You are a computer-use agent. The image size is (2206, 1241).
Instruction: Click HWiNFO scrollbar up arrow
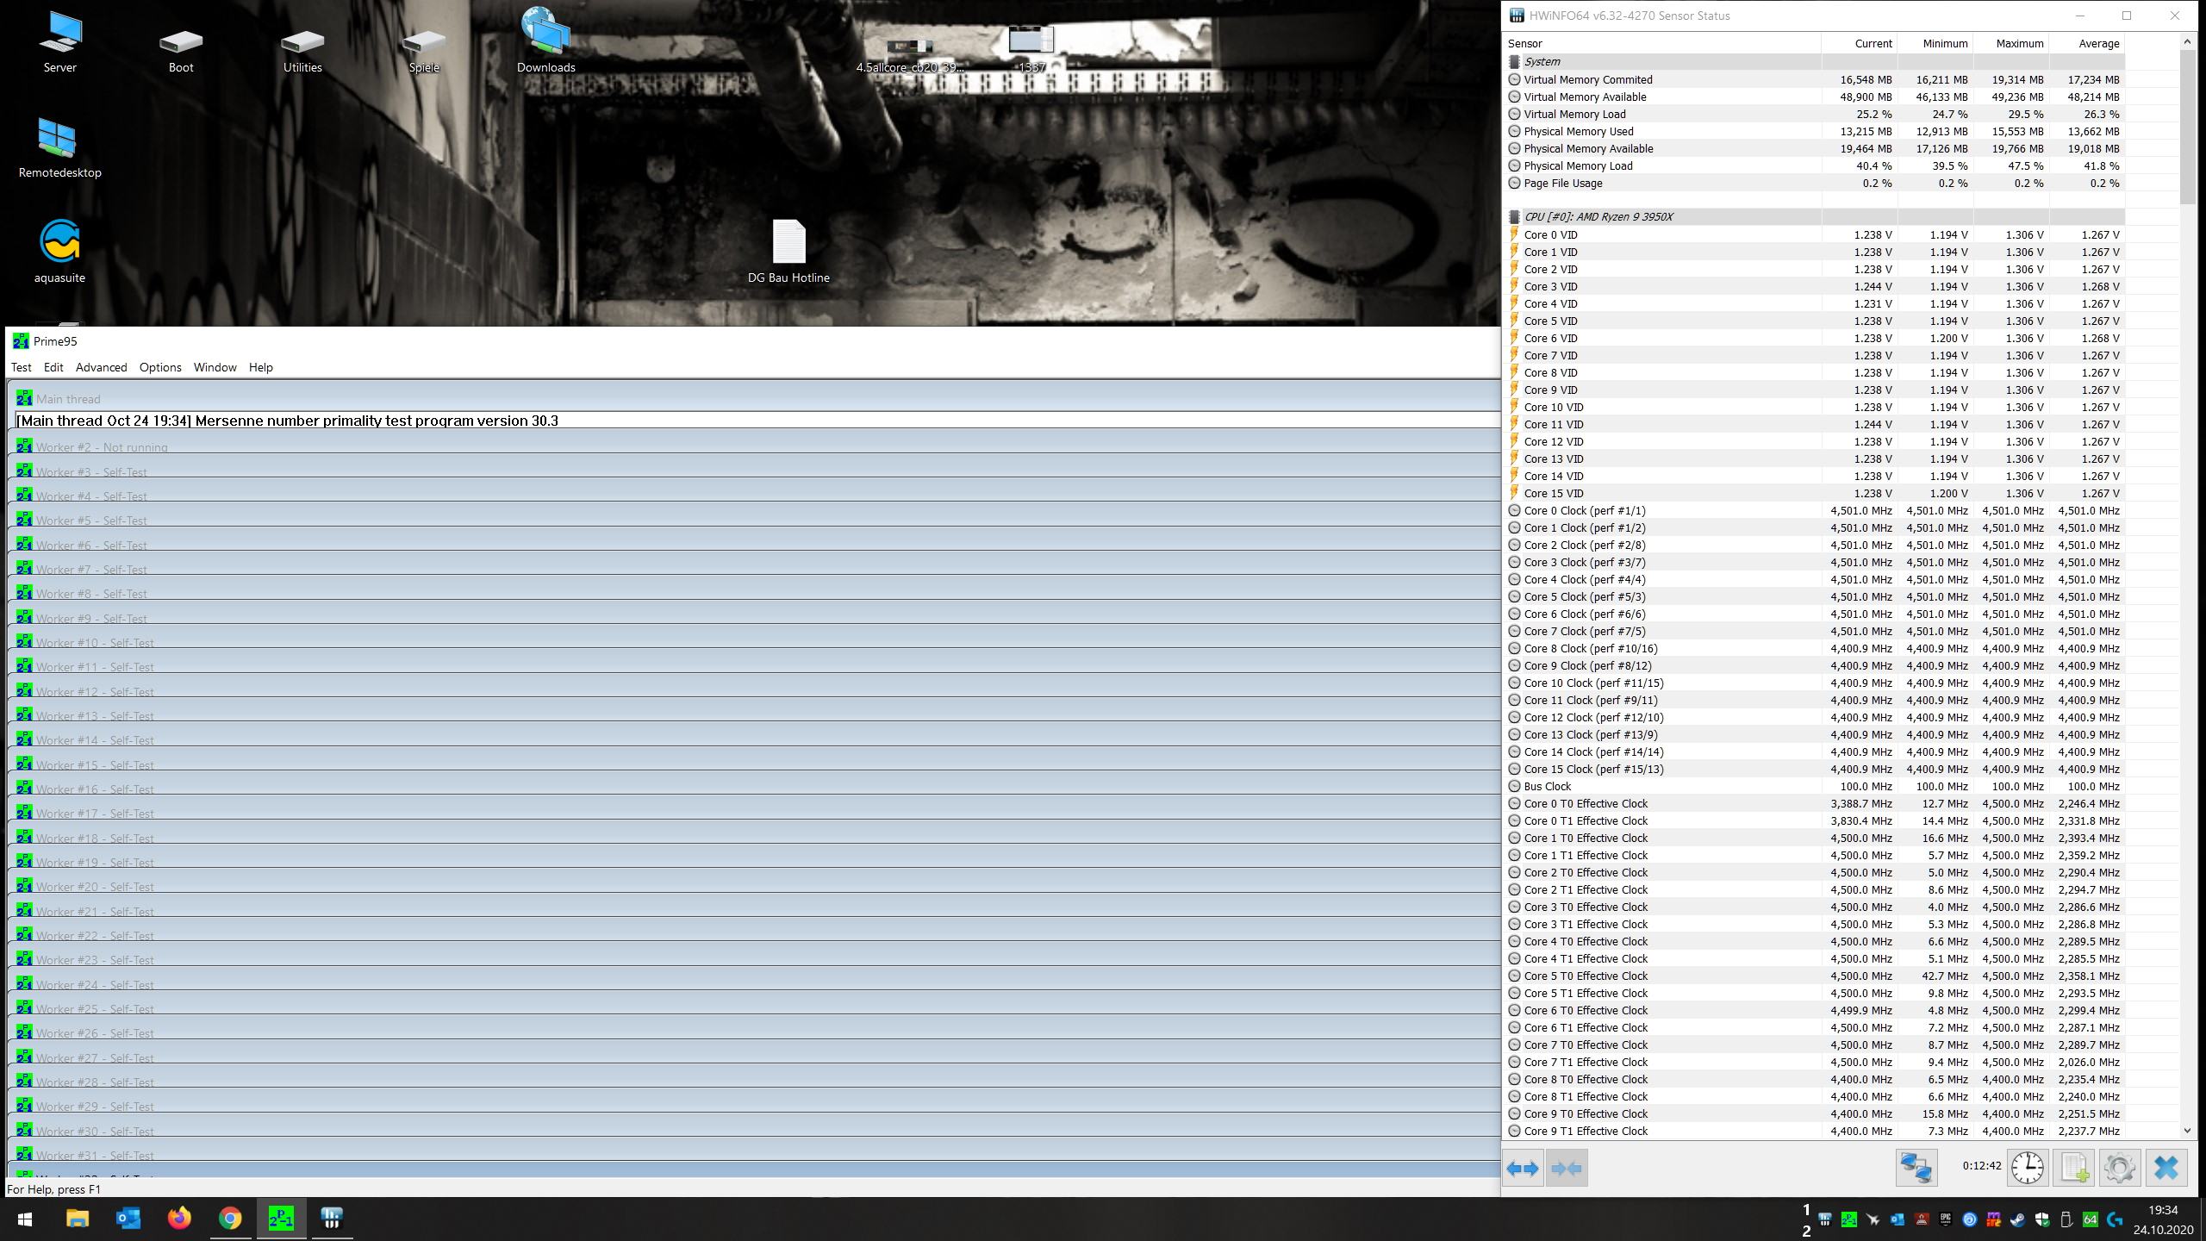click(x=2187, y=41)
